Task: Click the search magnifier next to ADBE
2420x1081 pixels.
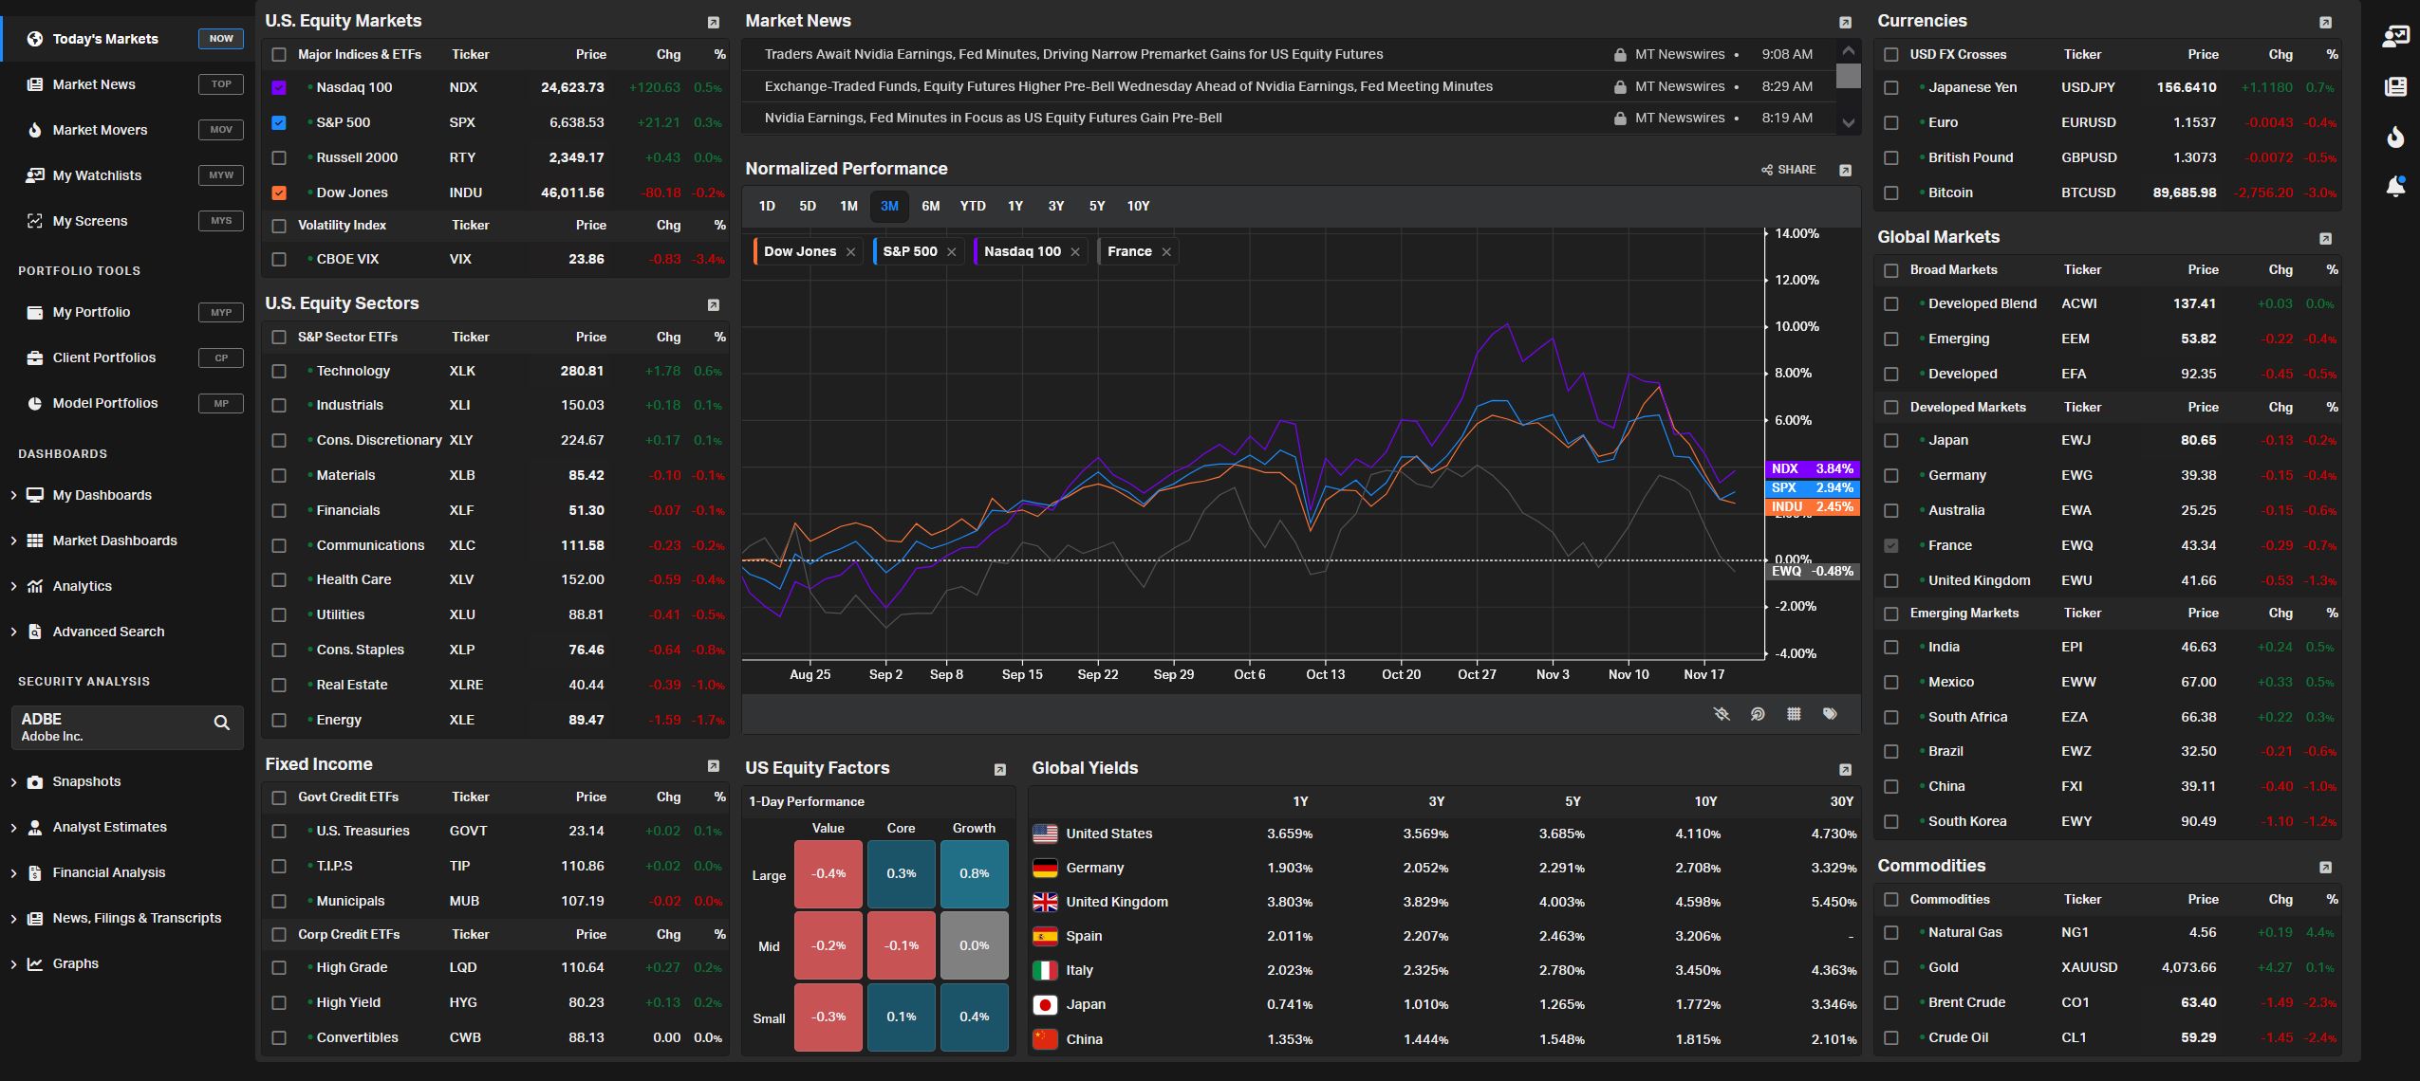Action: click(221, 723)
